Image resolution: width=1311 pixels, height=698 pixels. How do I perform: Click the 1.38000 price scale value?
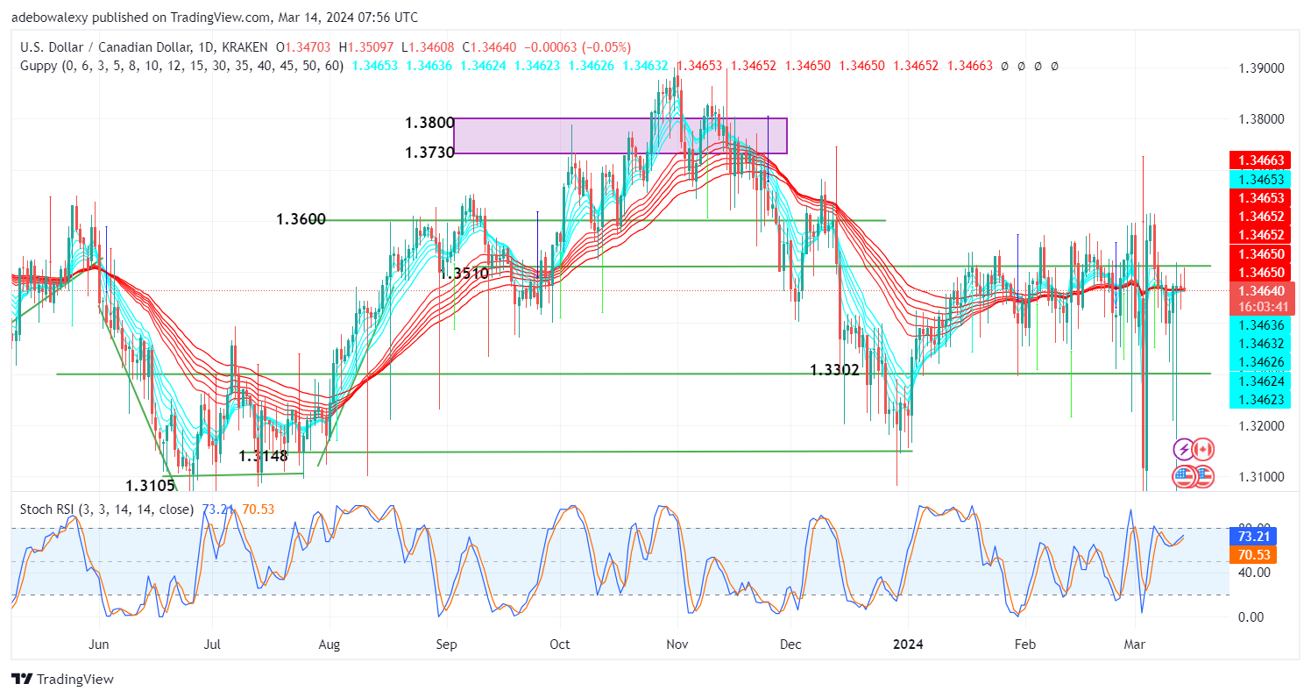tap(1260, 118)
